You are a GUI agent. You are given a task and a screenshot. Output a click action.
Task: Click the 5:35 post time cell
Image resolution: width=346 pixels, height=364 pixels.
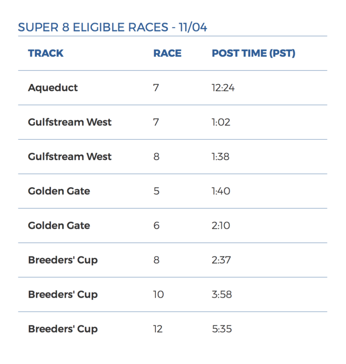tap(222, 329)
